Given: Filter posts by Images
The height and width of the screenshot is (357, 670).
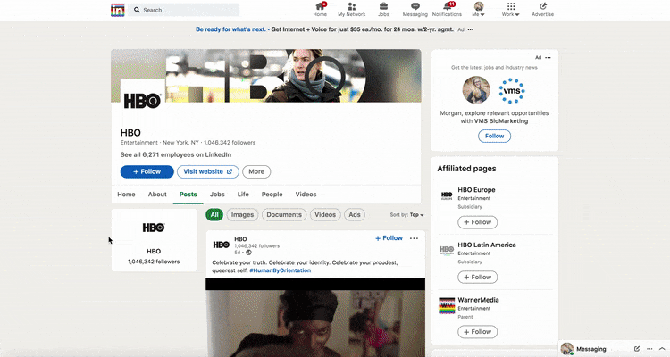Looking at the screenshot, I should [242, 215].
